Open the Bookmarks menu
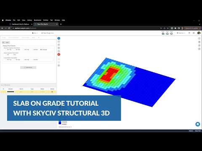Screen dimensions: 202x151 click(37, 20)
